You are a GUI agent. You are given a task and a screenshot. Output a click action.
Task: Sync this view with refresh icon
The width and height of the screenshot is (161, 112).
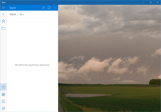[49, 8]
